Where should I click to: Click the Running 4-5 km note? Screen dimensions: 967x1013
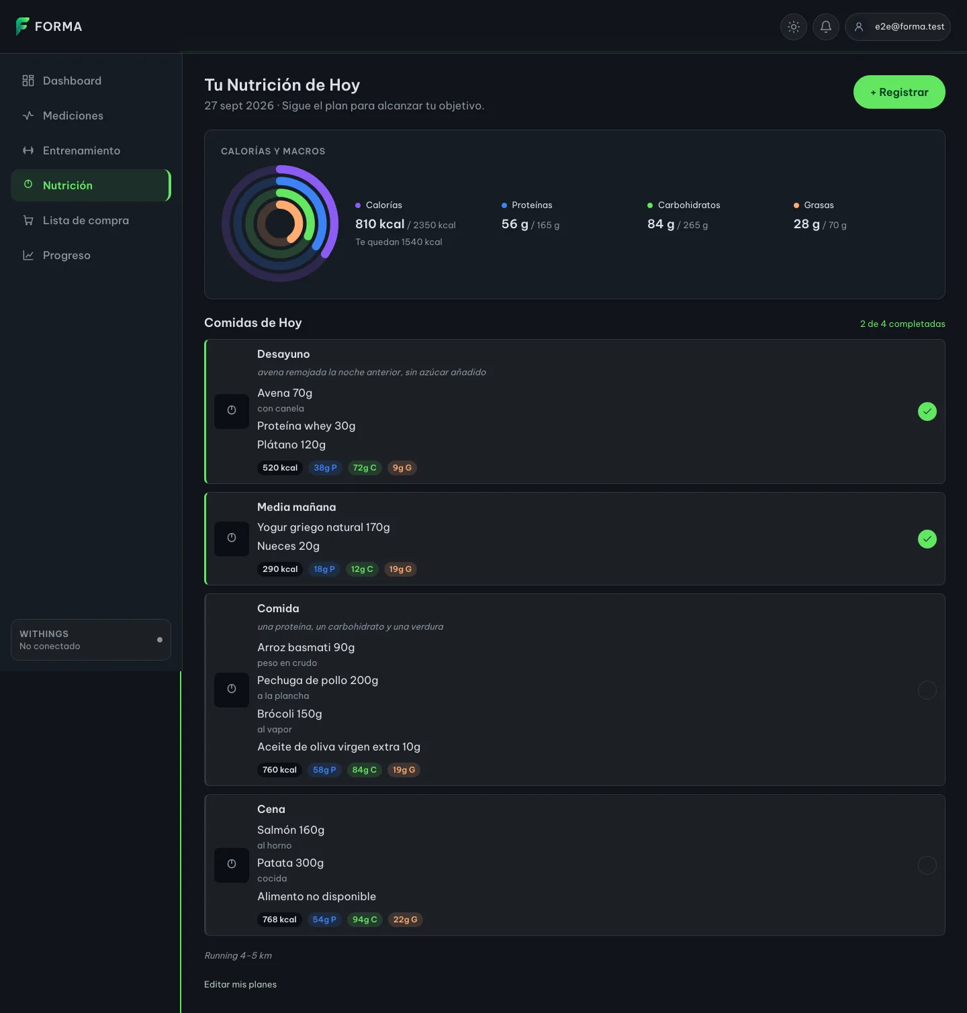[x=238, y=955]
